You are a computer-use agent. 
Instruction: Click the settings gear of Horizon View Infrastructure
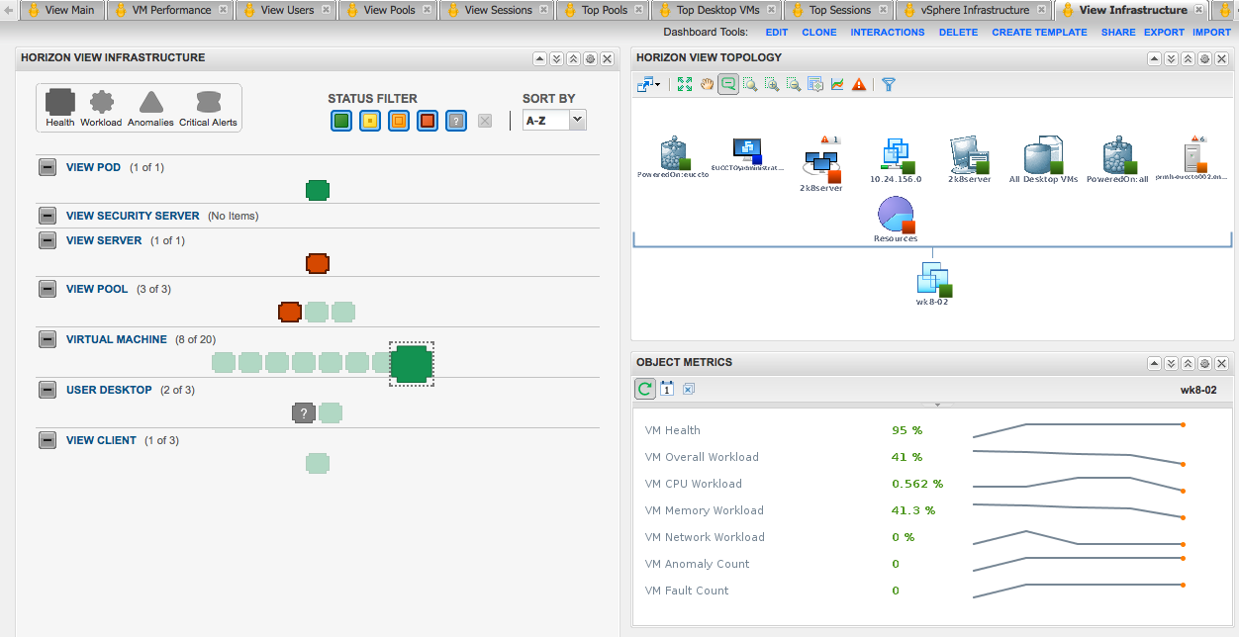[590, 58]
